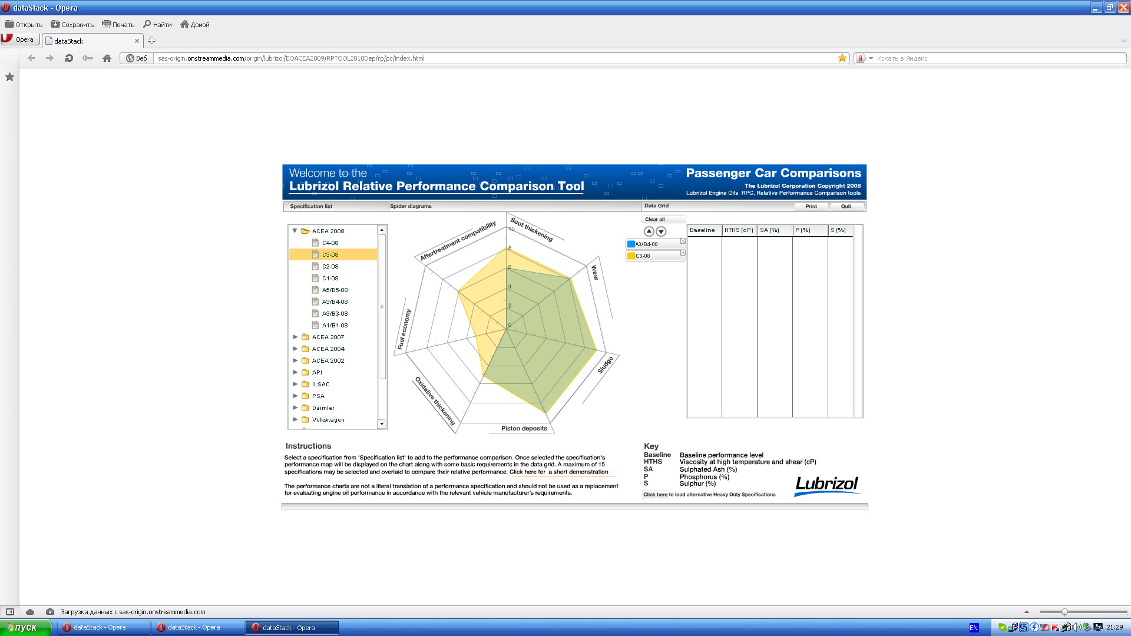Viewport: 1131px width, 636px height.
Task: Expand the Volkswagen folder
Action: pyautogui.click(x=295, y=419)
